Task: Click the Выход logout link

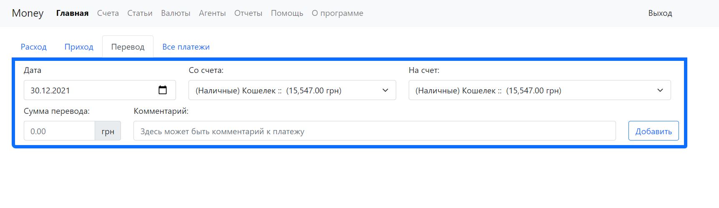Action: 660,13
